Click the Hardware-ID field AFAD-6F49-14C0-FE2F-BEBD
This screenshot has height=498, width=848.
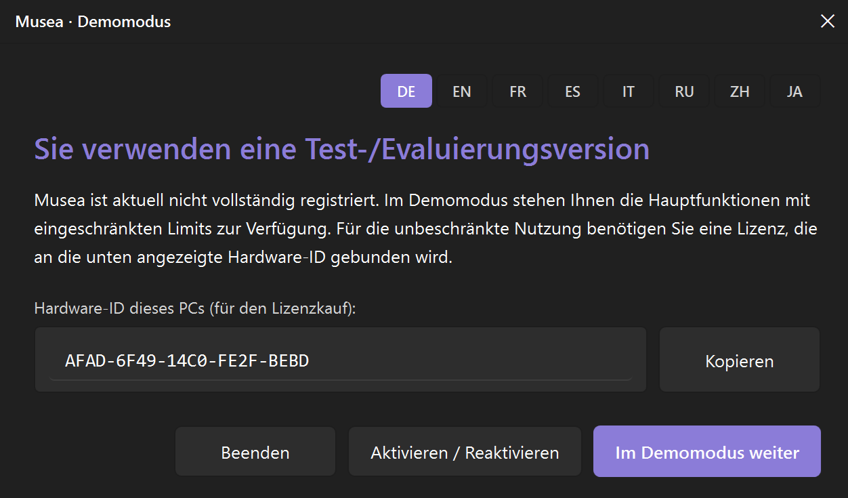(341, 360)
